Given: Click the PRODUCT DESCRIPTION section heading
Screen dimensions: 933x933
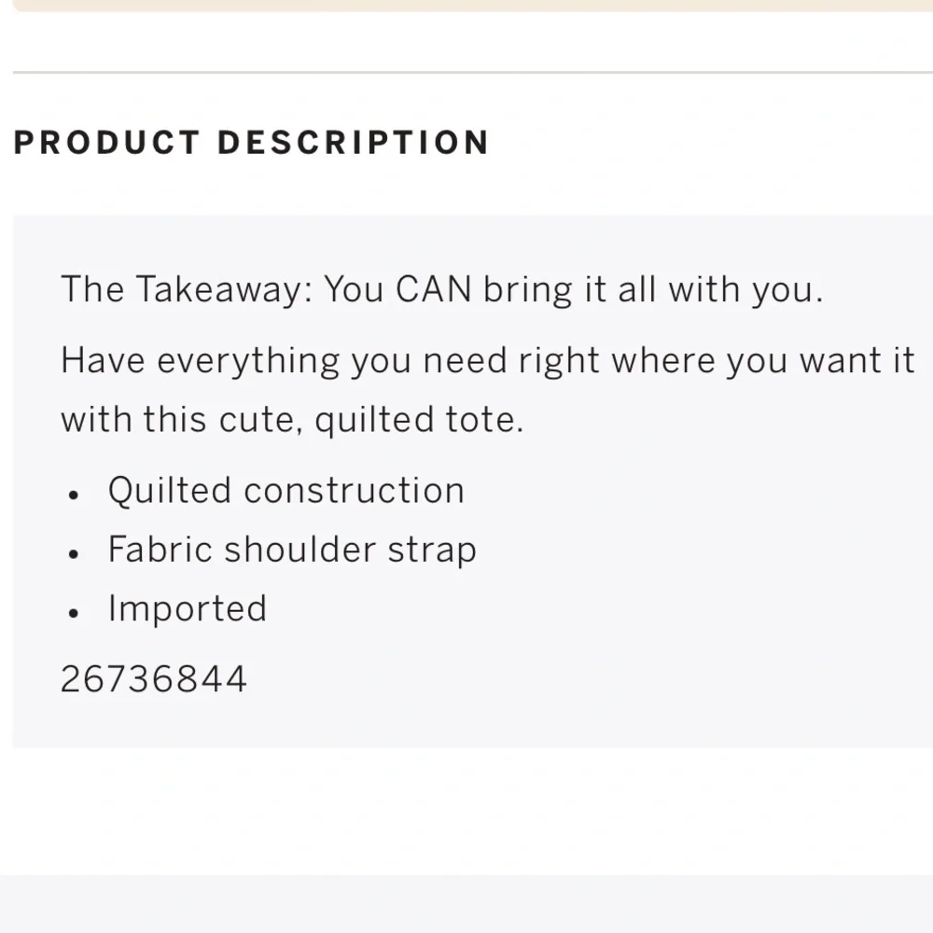Looking at the screenshot, I should click(x=252, y=143).
